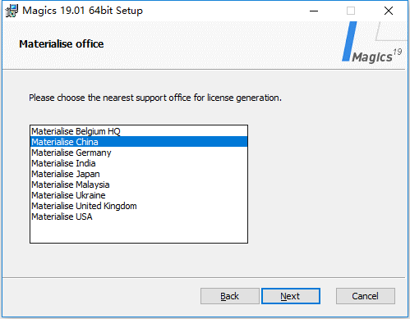Click the disabled maximize window button
This screenshot has height=319, width=410.
(351, 11)
